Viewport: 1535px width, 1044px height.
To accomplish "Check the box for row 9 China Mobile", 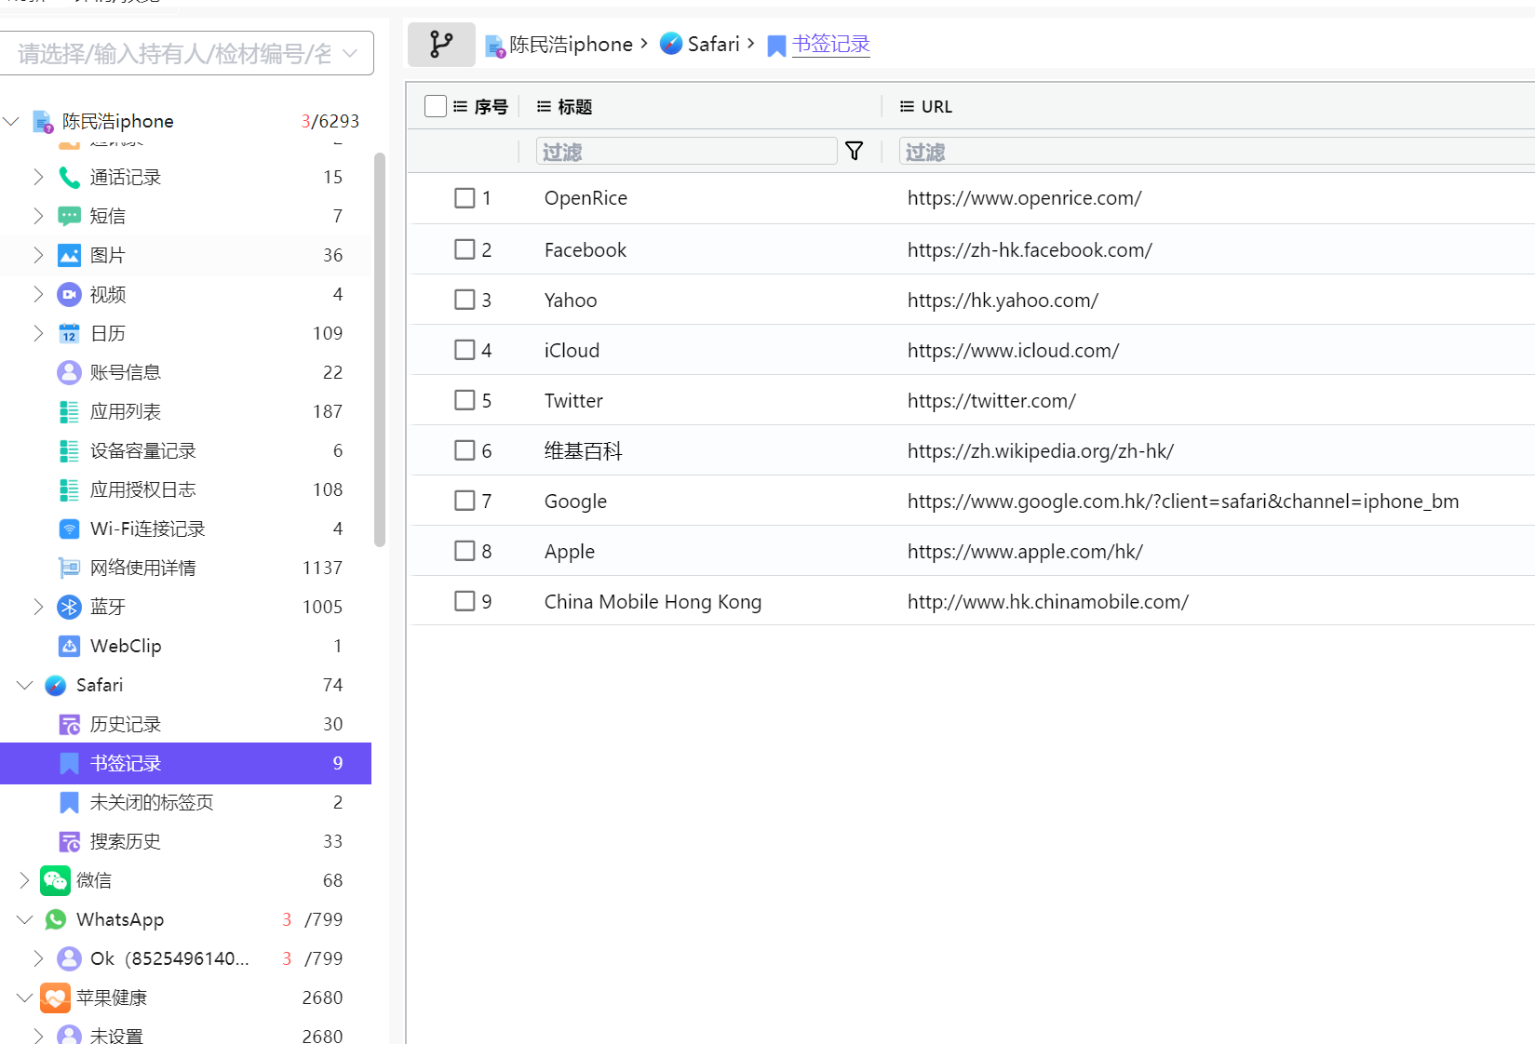I will [465, 601].
